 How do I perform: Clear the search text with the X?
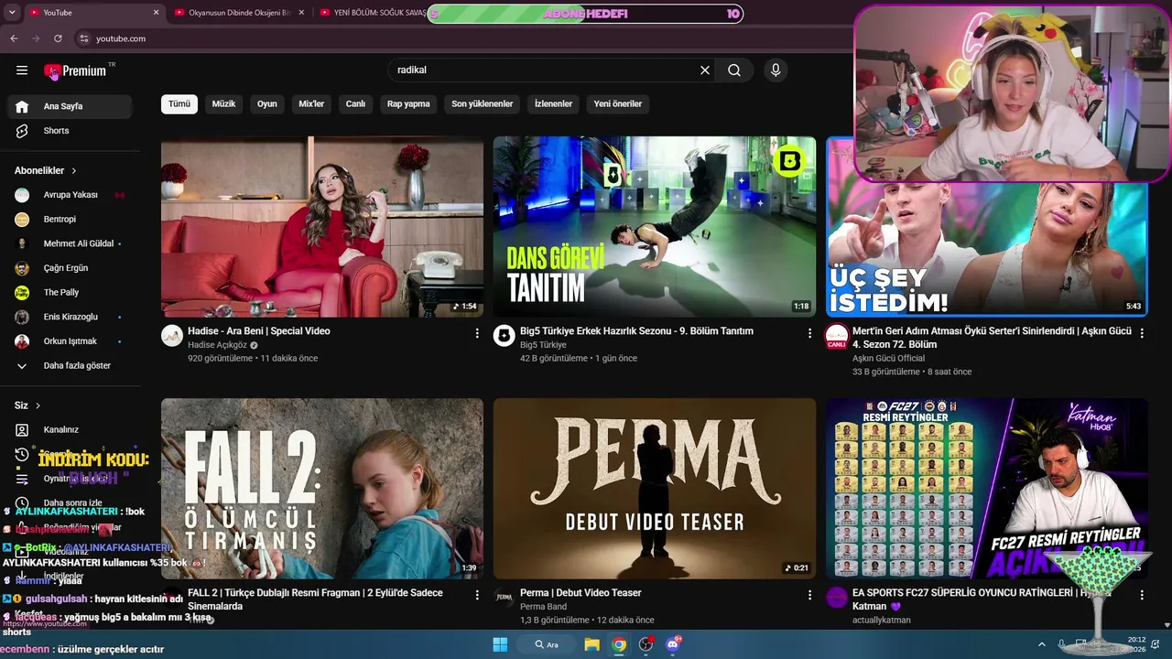pos(705,70)
